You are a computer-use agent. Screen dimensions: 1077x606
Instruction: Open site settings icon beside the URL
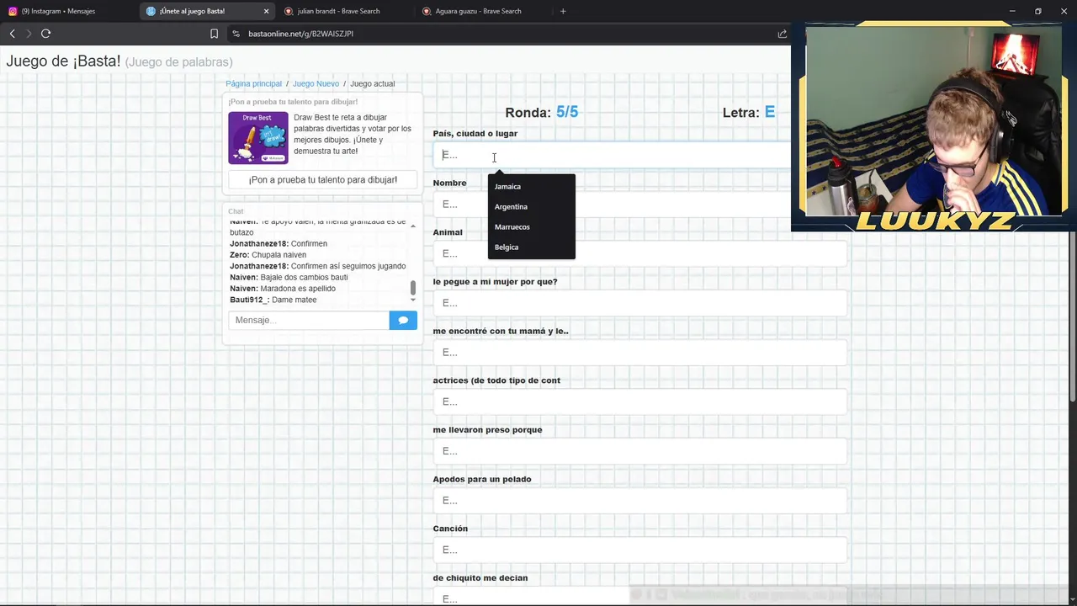236,34
